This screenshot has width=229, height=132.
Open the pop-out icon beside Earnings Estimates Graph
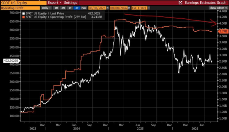[181, 3]
